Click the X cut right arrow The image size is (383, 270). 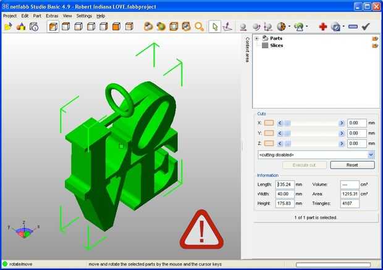coord(342,123)
